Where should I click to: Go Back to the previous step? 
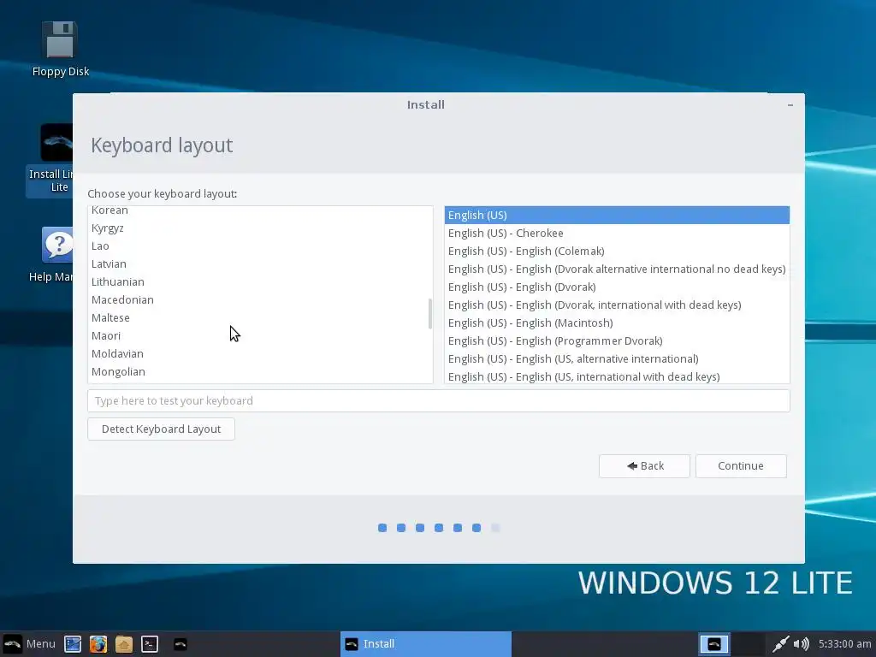point(644,466)
